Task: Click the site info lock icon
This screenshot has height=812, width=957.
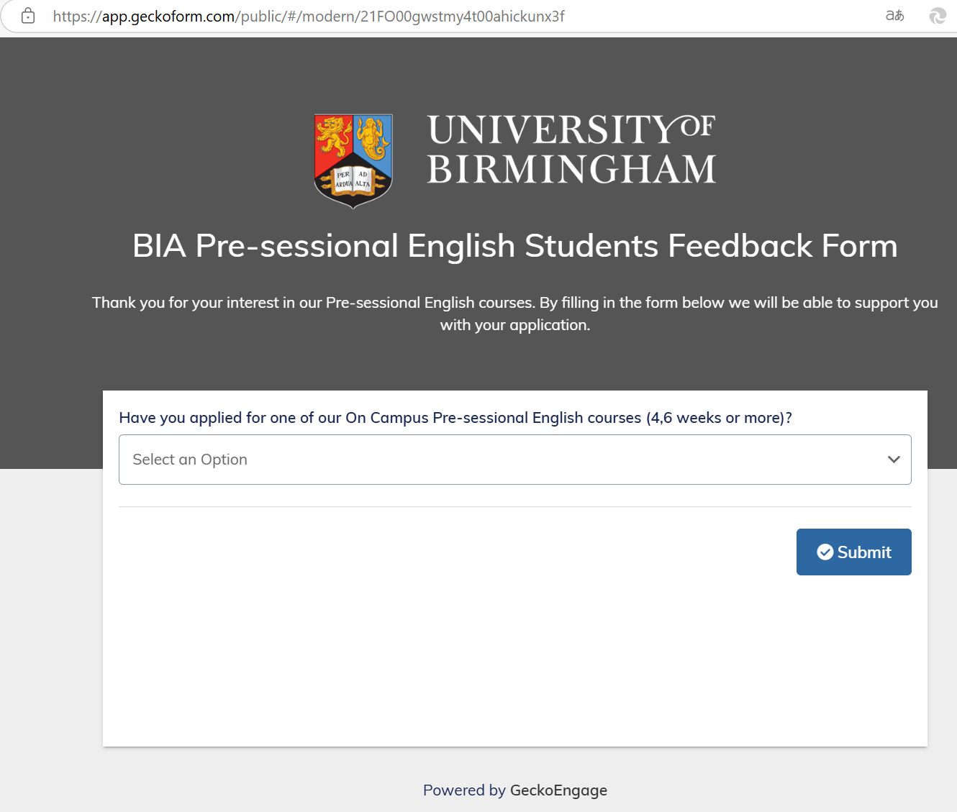Action: tap(28, 16)
